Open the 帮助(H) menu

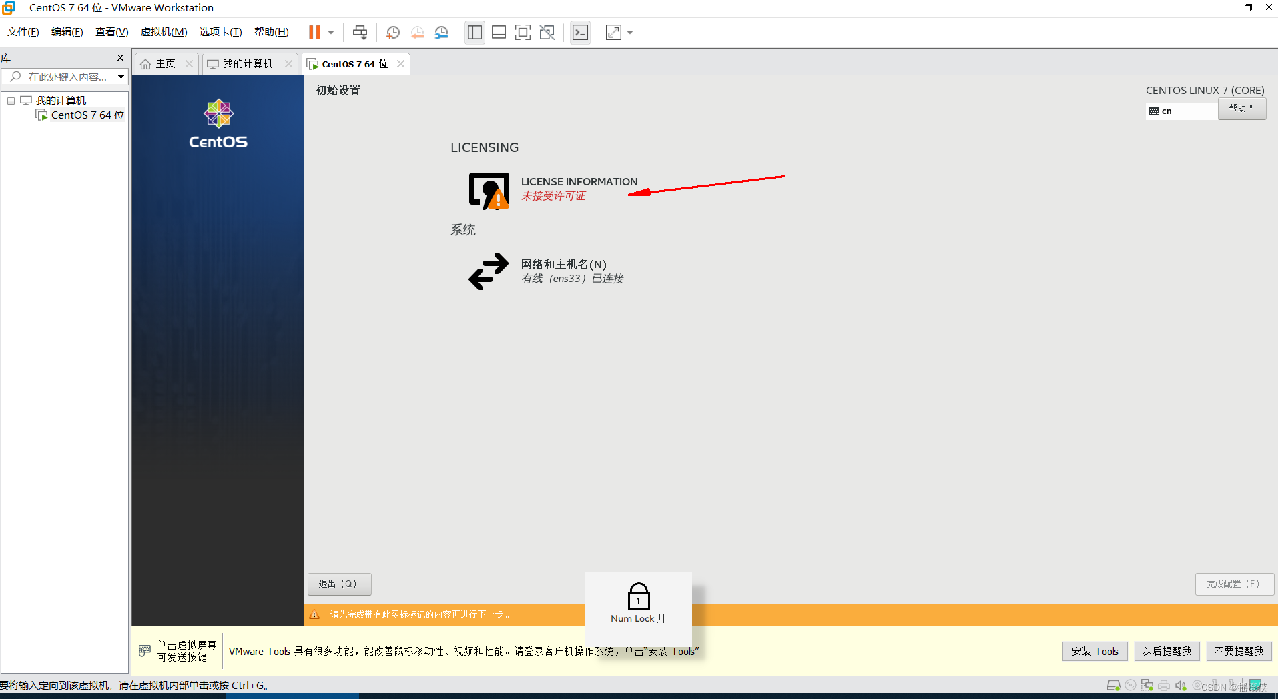[271, 32]
